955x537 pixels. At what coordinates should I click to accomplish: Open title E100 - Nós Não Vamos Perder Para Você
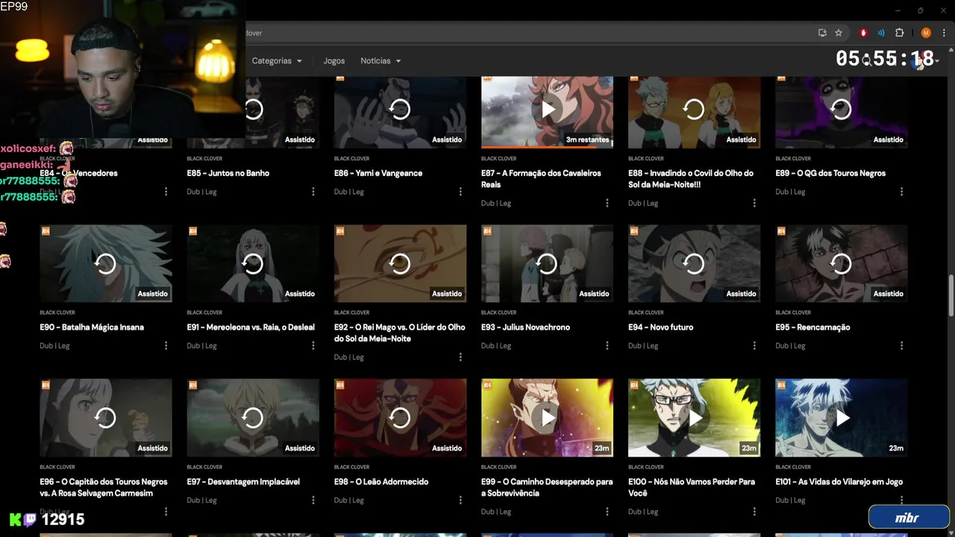pos(692,488)
